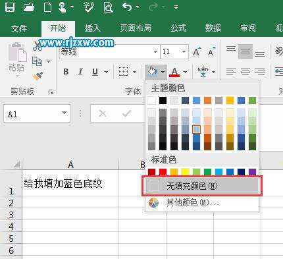283x259 pixels.
Task: Toggle top vertical alignment
Action: (x=231, y=49)
